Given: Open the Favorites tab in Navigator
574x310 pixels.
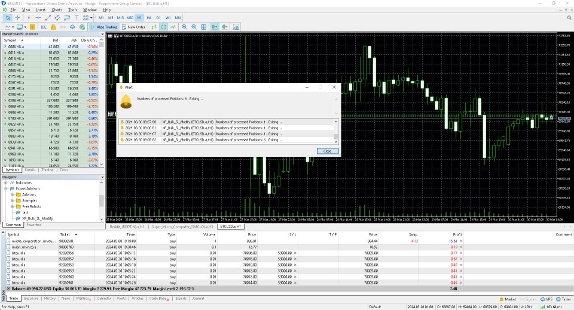Looking at the screenshot, I should pyautogui.click(x=33, y=225).
